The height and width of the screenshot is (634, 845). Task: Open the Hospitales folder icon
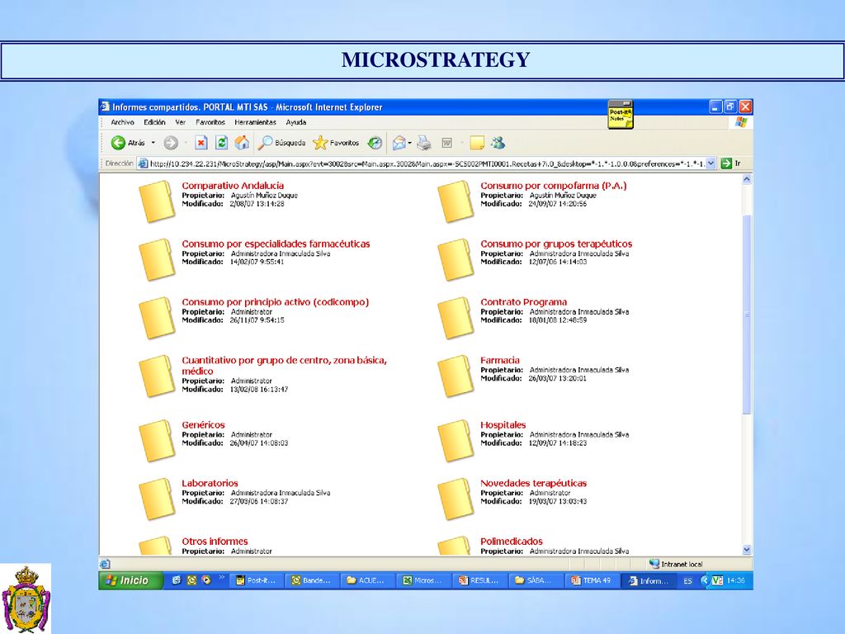point(456,441)
